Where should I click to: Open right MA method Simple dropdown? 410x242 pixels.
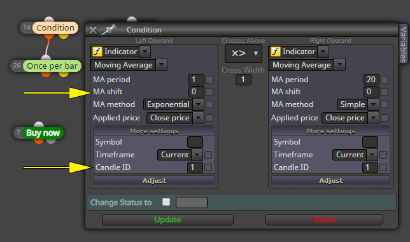[x=373, y=104]
